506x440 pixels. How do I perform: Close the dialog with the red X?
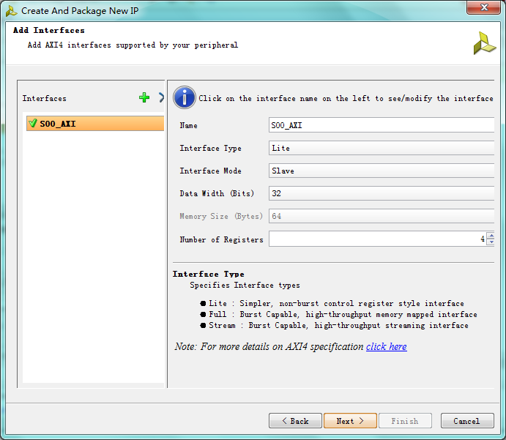(x=483, y=8)
